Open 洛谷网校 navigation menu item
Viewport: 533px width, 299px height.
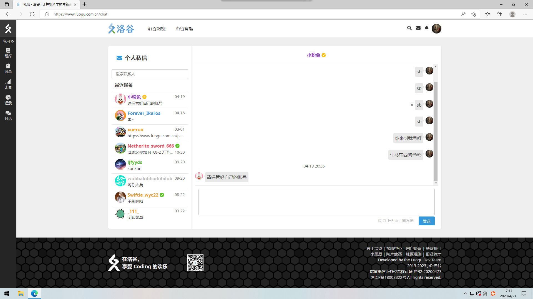tap(156, 29)
